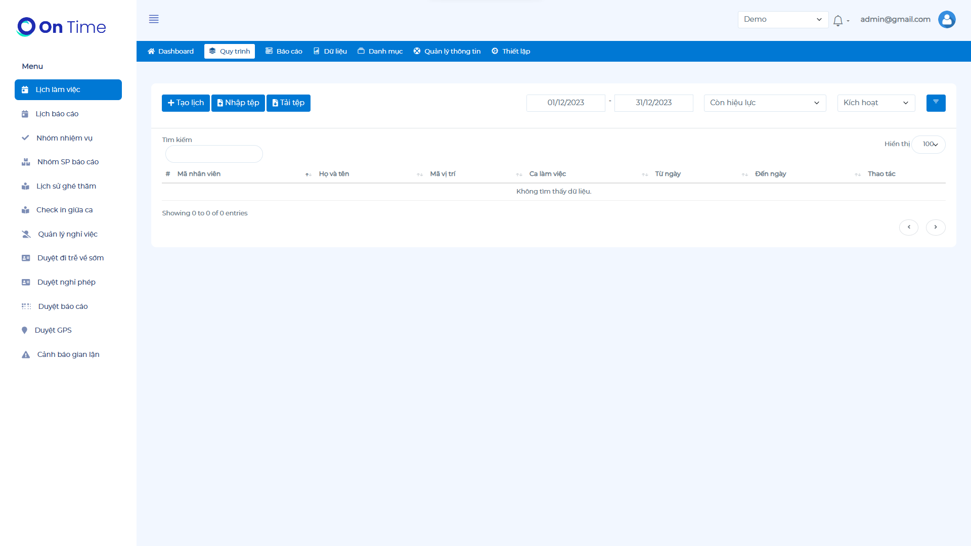971x546 pixels.
Task: Click the blue filter icon button
Action: pyautogui.click(x=936, y=103)
